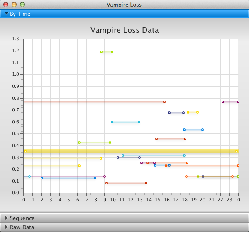
Task: Select the yellow point at the highlighted band's left end
Action: [x=25, y=151]
